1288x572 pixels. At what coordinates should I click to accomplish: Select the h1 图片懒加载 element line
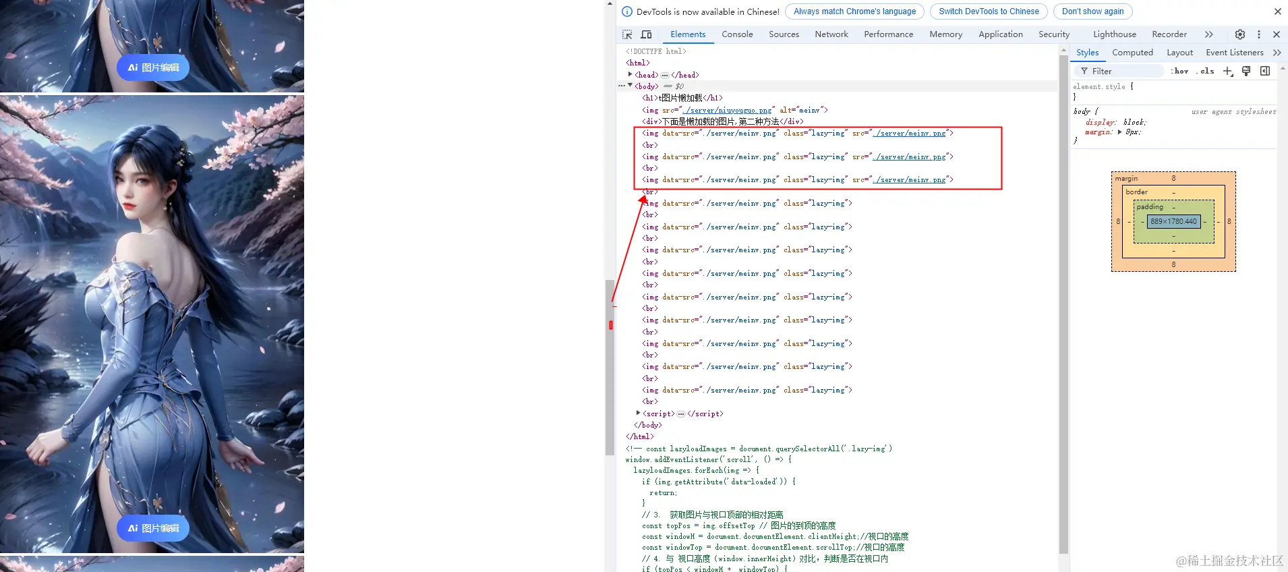click(x=682, y=98)
